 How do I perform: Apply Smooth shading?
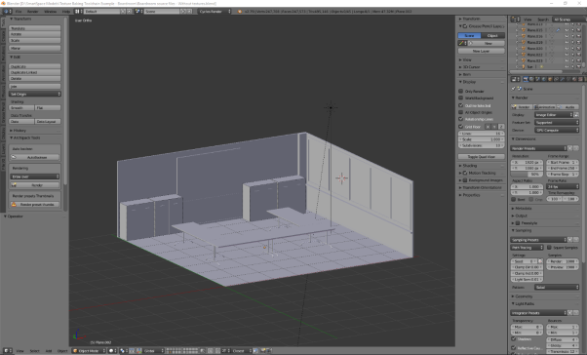click(21, 108)
